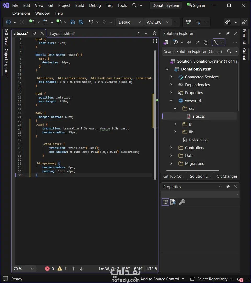Toggle Alphabetical sort in Properties panel

[173, 202]
